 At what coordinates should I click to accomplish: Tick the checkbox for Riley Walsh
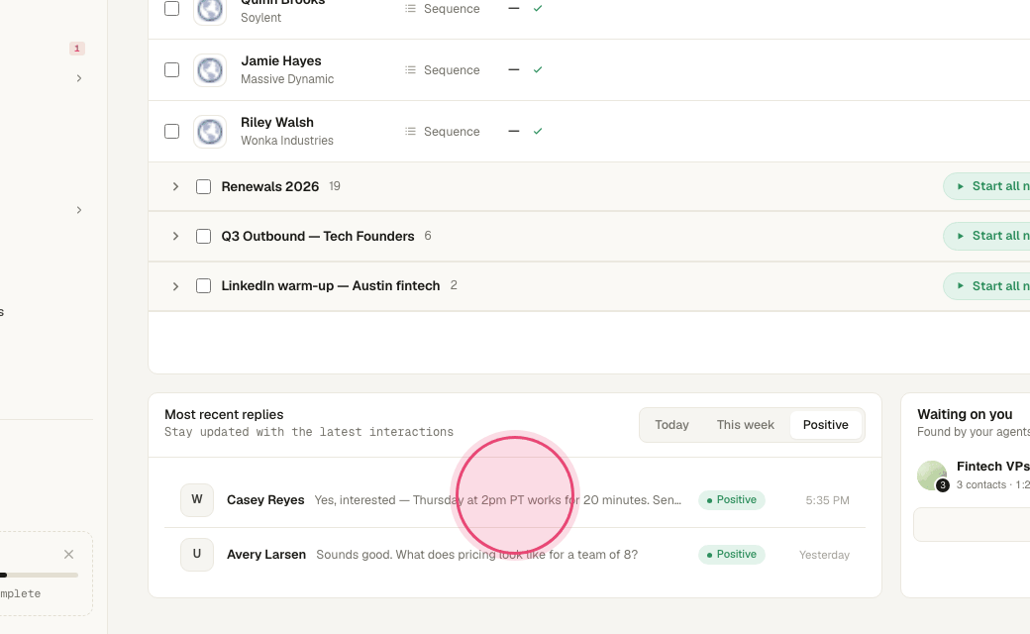[x=171, y=132]
